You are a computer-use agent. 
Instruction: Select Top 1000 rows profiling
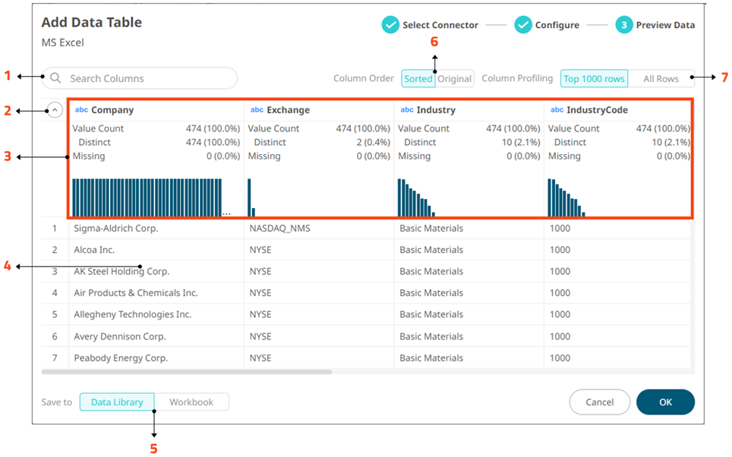pyautogui.click(x=594, y=78)
